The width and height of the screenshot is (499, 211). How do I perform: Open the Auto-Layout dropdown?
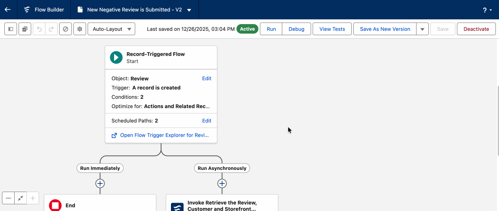point(111,29)
